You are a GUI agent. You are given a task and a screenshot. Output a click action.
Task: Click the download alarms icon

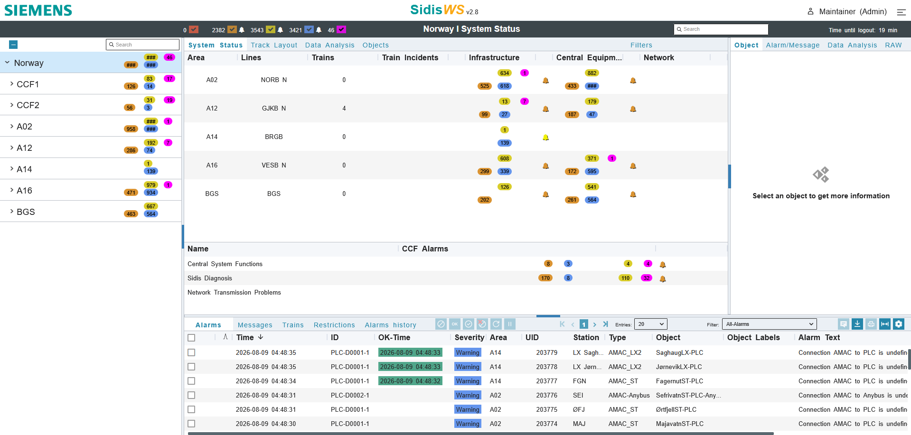857,324
